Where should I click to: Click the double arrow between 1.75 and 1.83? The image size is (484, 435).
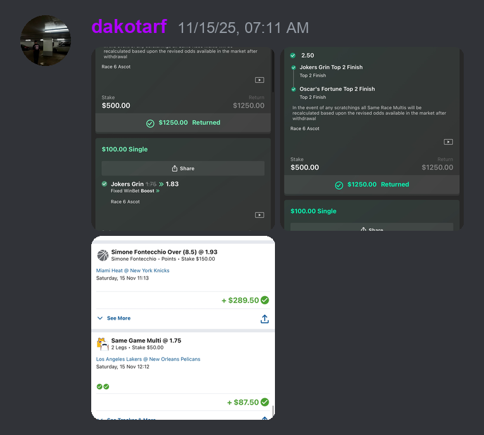point(161,184)
